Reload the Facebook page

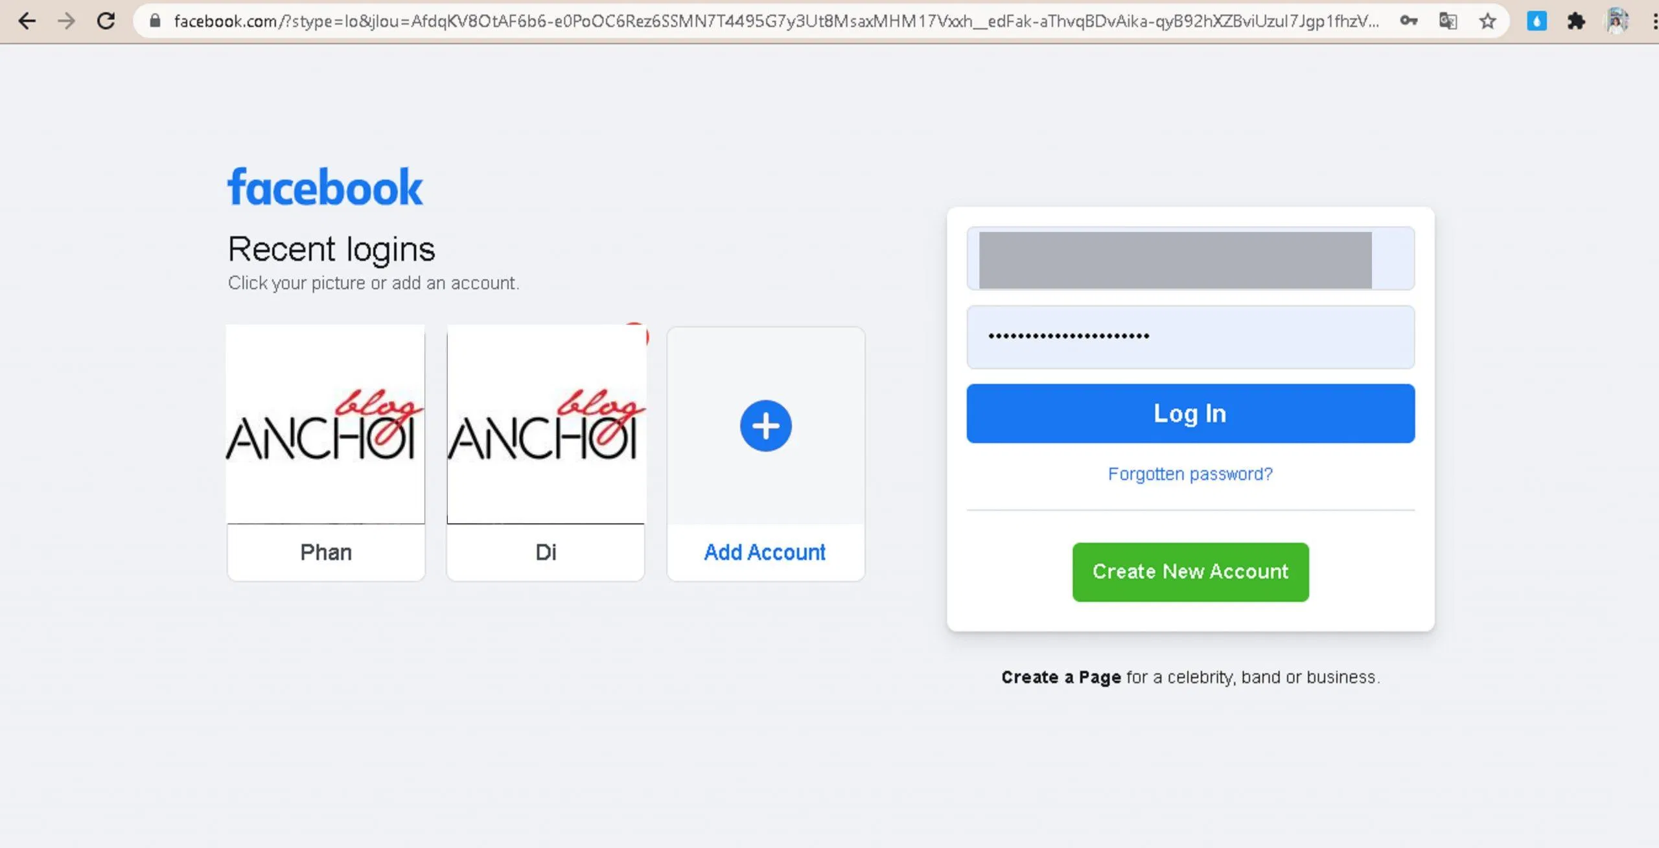[x=106, y=21]
